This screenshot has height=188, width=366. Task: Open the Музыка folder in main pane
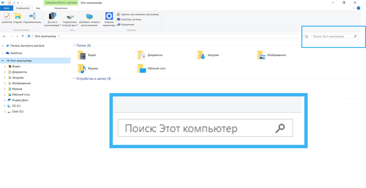[x=82, y=68]
